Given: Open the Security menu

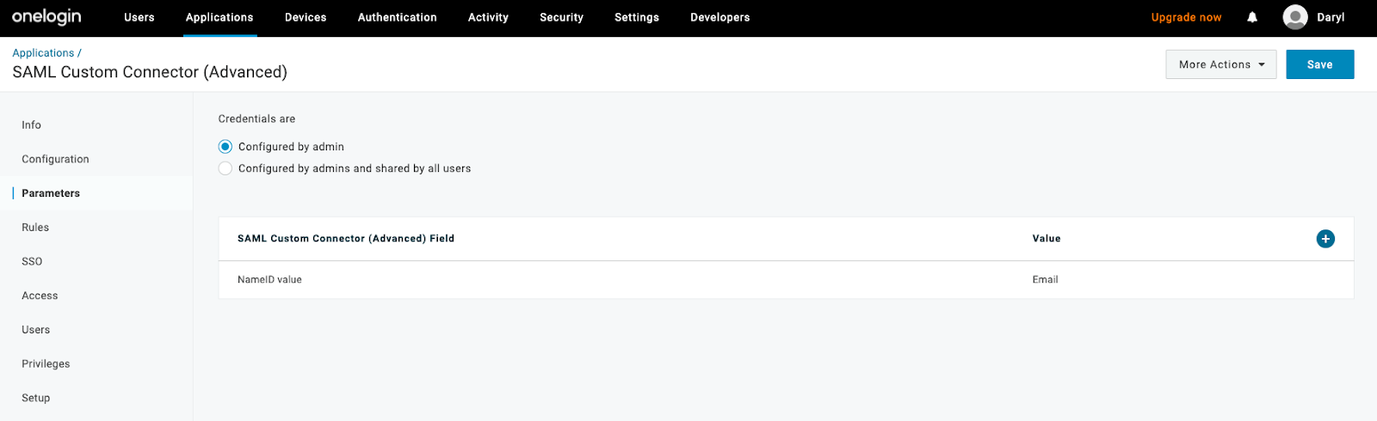Looking at the screenshot, I should (x=561, y=17).
